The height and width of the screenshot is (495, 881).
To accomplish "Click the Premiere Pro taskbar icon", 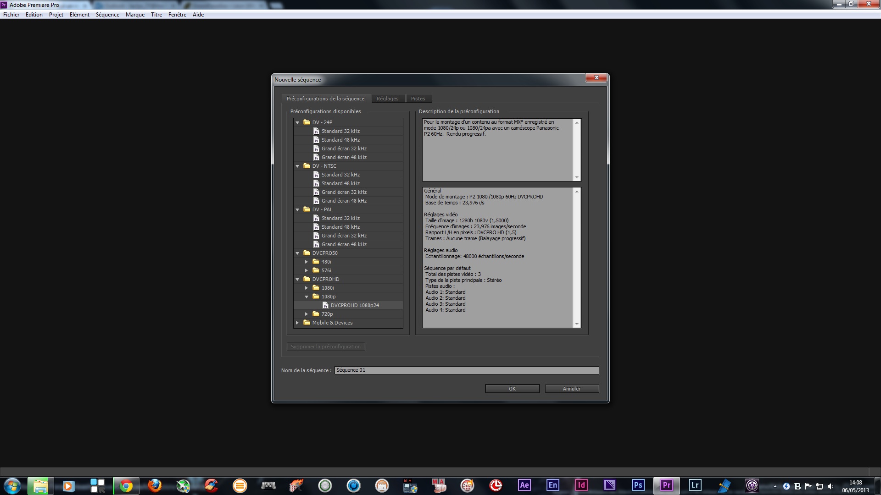I will point(666,485).
